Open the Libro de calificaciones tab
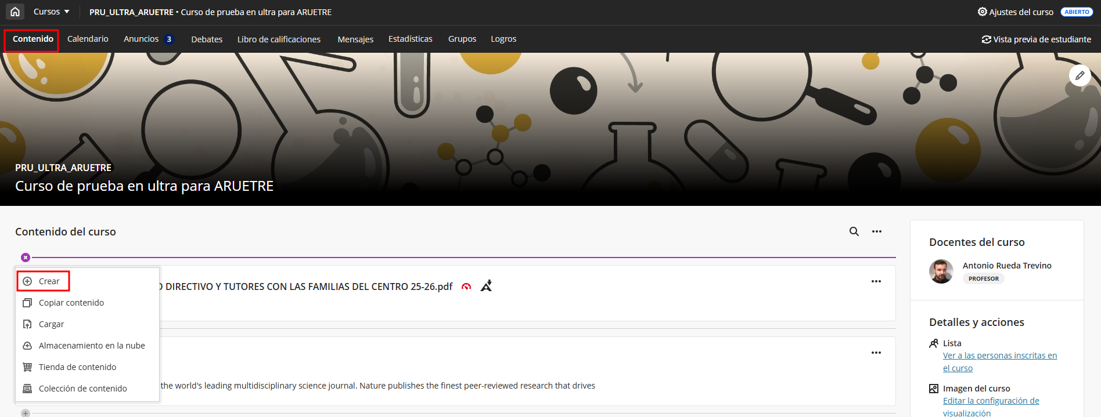The height and width of the screenshot is (417, 1101). click(x=279, y=39)
